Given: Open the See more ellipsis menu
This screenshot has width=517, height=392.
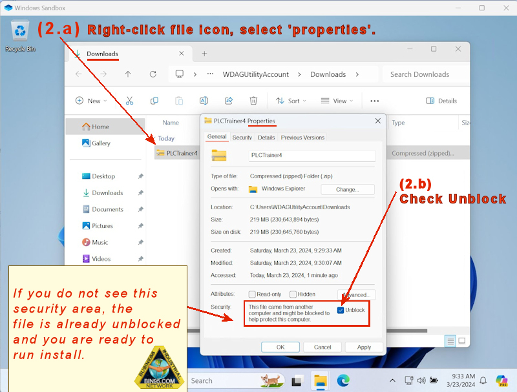Looking at the screenshot, I should coord(375,101).
